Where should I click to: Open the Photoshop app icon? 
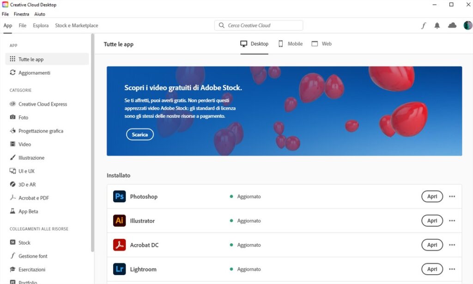click(x=119, y=196)
